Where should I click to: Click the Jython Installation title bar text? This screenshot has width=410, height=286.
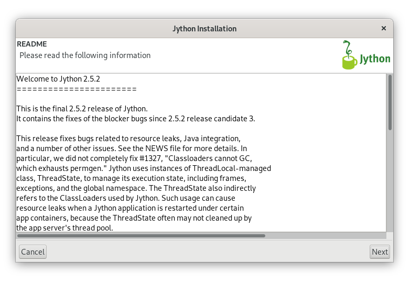pyautogui.click(x=204, y=28)
